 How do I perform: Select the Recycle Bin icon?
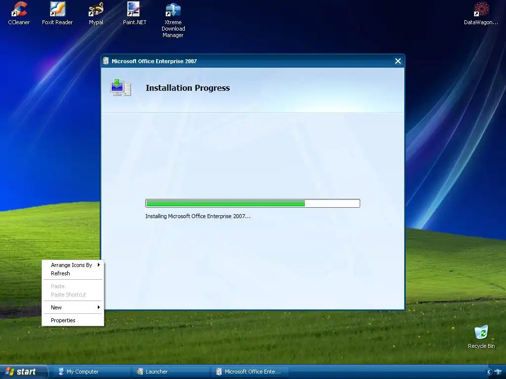pyautogui.click(x=481, y=337)
